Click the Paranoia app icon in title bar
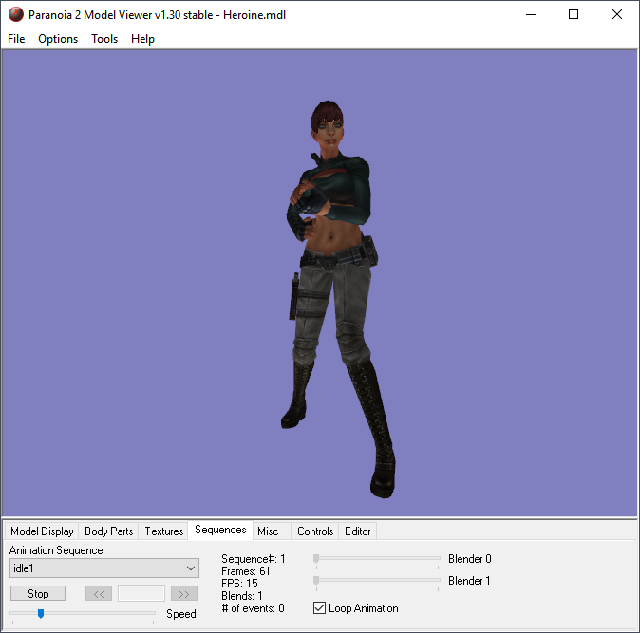Image resolution: width=640 pixels, height=633 pixels. 16,14
